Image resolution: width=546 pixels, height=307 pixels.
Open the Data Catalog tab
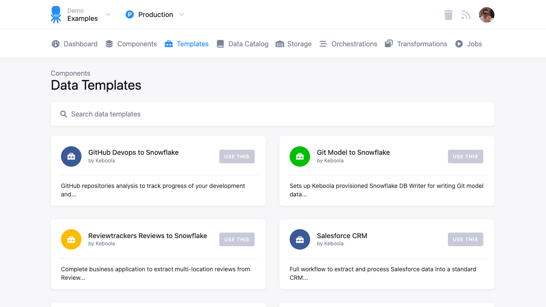point(242,44)
